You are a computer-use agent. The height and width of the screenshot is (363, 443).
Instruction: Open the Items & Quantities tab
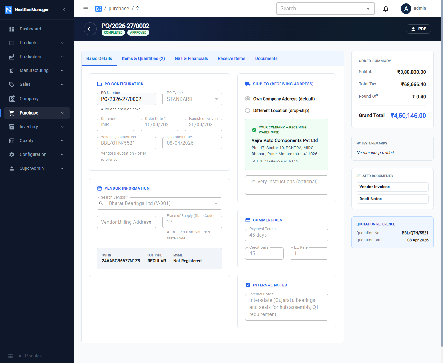coord(143,58)
